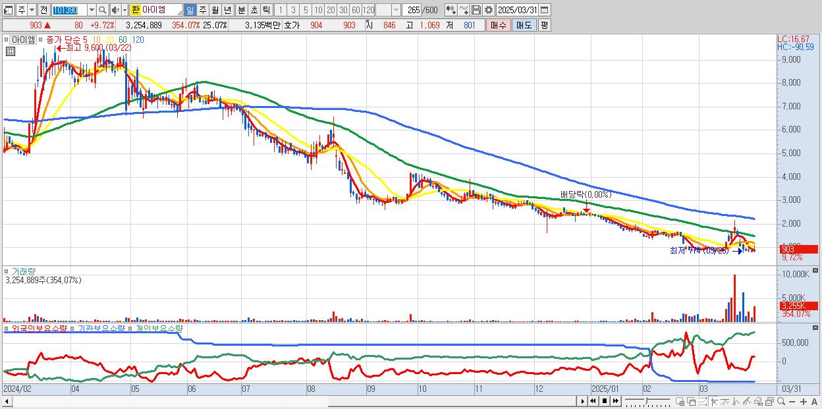Click the 매도 sell button
The height and width of the screenshot is (409, 822).
[524, 25]
